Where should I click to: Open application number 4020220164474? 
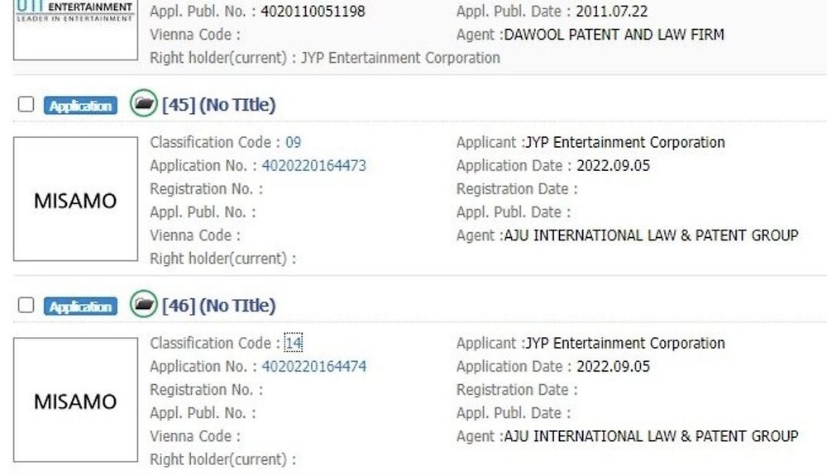click(313, 366)
